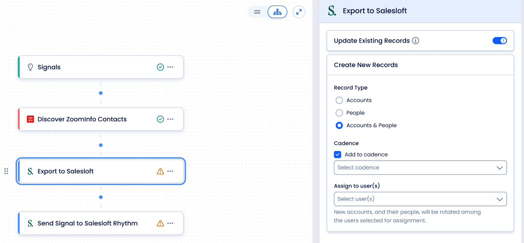The height and width of the screenshot is (243, 524).
Task: Click the Salesloft logo in Export to Salesloft node
Action: point(30,171)
